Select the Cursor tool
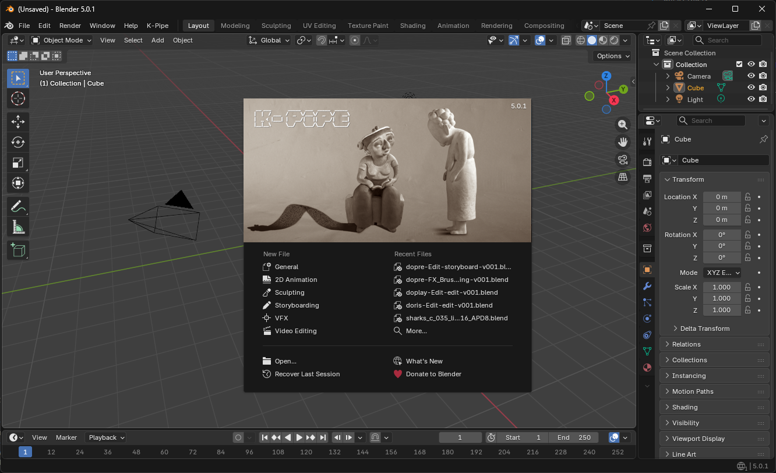Image resolution: width=776 pixels, height=473 pixels. click(17, 98)
